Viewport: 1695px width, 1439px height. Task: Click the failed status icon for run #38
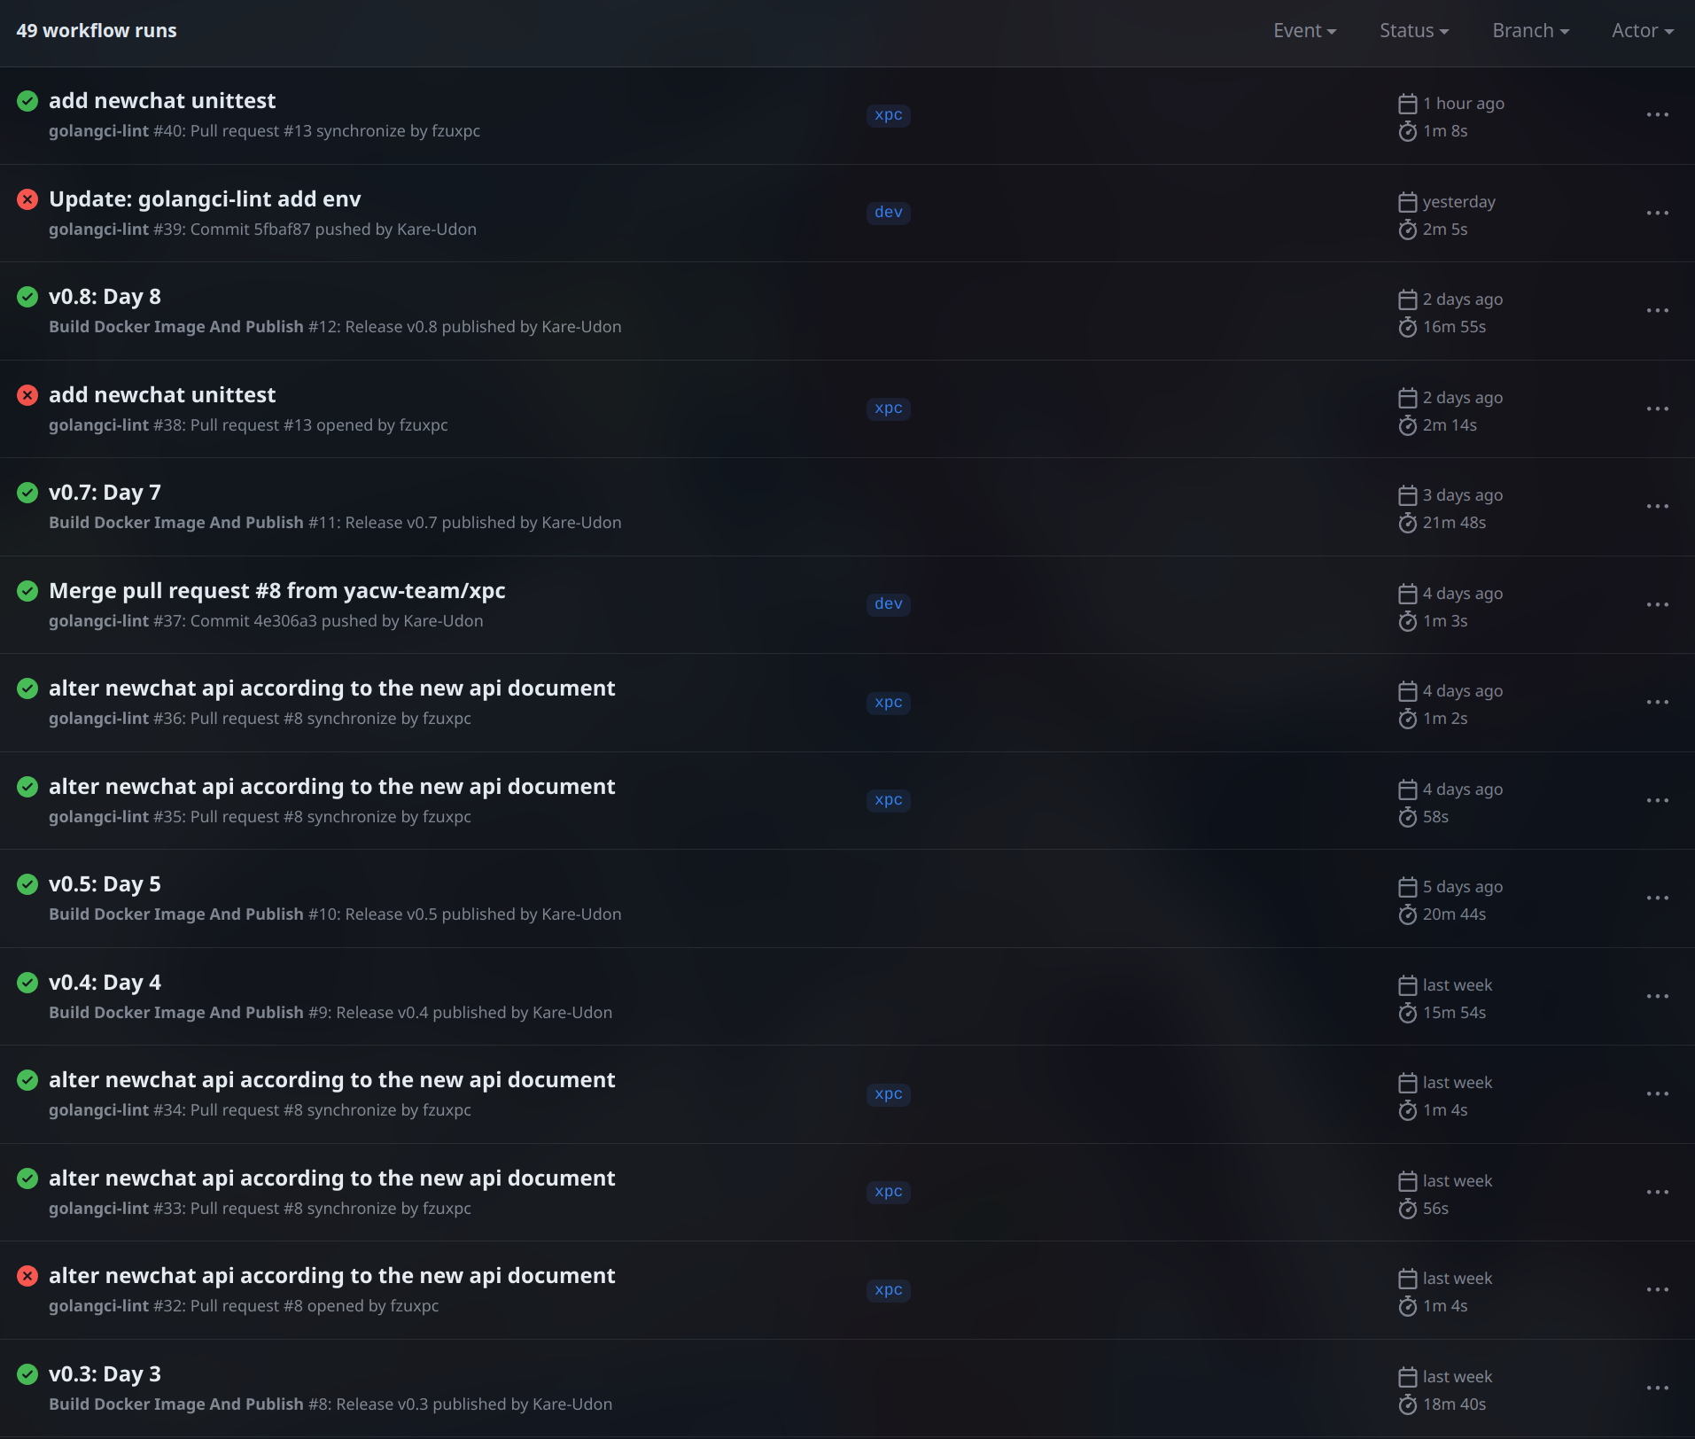pyautogui.click(x=27, y=395)
